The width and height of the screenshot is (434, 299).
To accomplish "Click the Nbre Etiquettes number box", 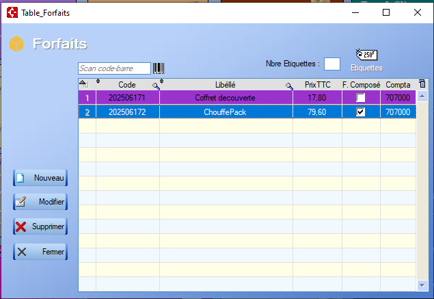I will 331,64.
